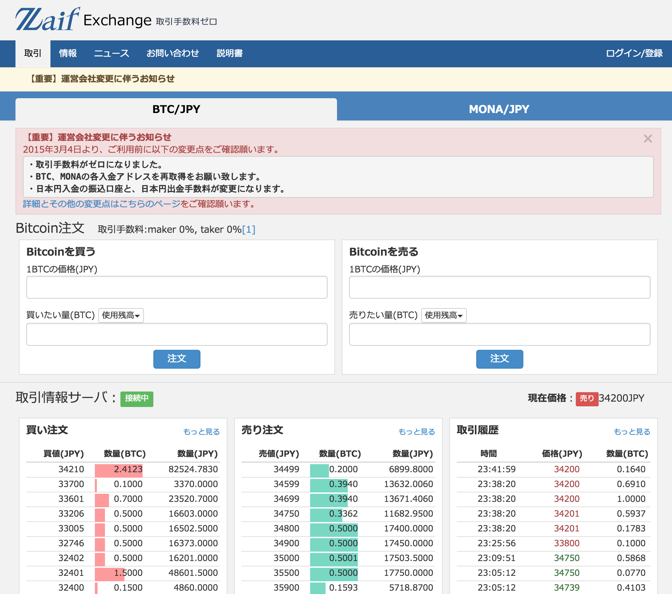The height and width of the screenshot is (594, 672).
Task: Select buy order price 33601
Action: 71,499
